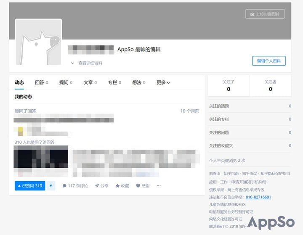This screenshot has height=235, width=303.
Task: Click the phone number 010-82716601 link
Action: click(258, 197)
